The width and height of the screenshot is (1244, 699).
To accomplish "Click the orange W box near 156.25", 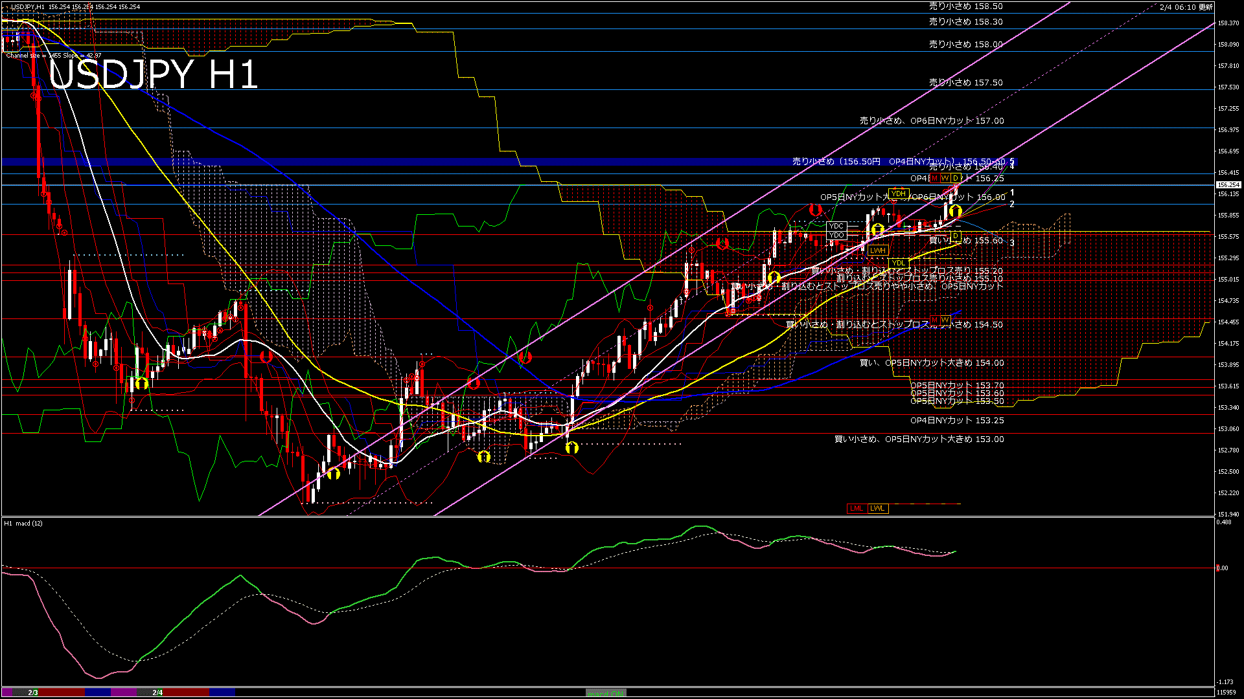I will (x=945, y=178).
